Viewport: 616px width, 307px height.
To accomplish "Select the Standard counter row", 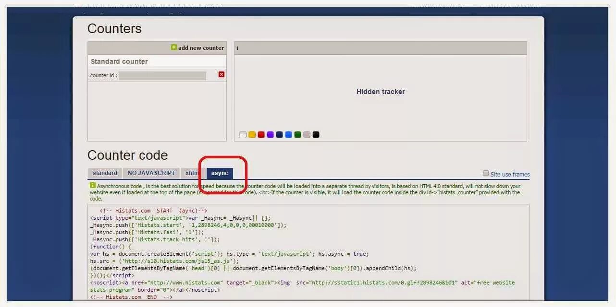I will (x=157, y=61).
